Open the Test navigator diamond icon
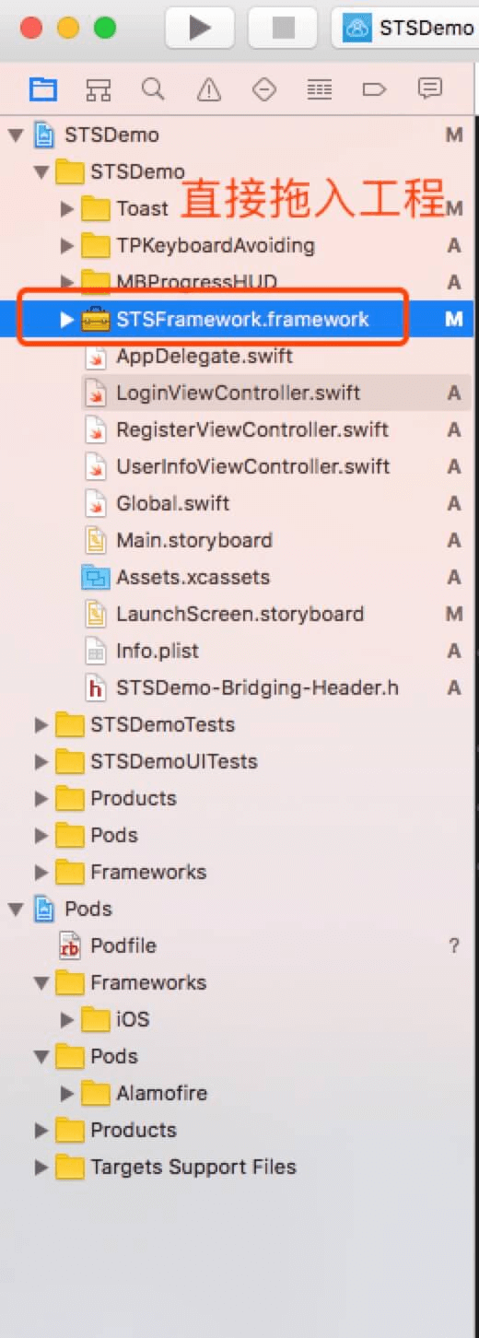This screenshot has height=1338, width=479. point(264,89)
